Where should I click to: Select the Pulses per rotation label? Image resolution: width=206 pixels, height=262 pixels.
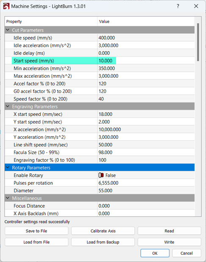tap(33, 183)
